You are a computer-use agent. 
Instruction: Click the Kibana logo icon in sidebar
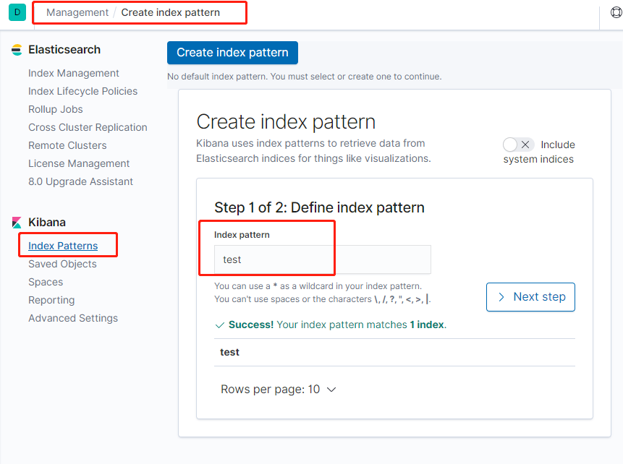point(17,223)
